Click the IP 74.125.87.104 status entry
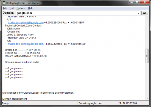The image size is (151, 107). 128,103
